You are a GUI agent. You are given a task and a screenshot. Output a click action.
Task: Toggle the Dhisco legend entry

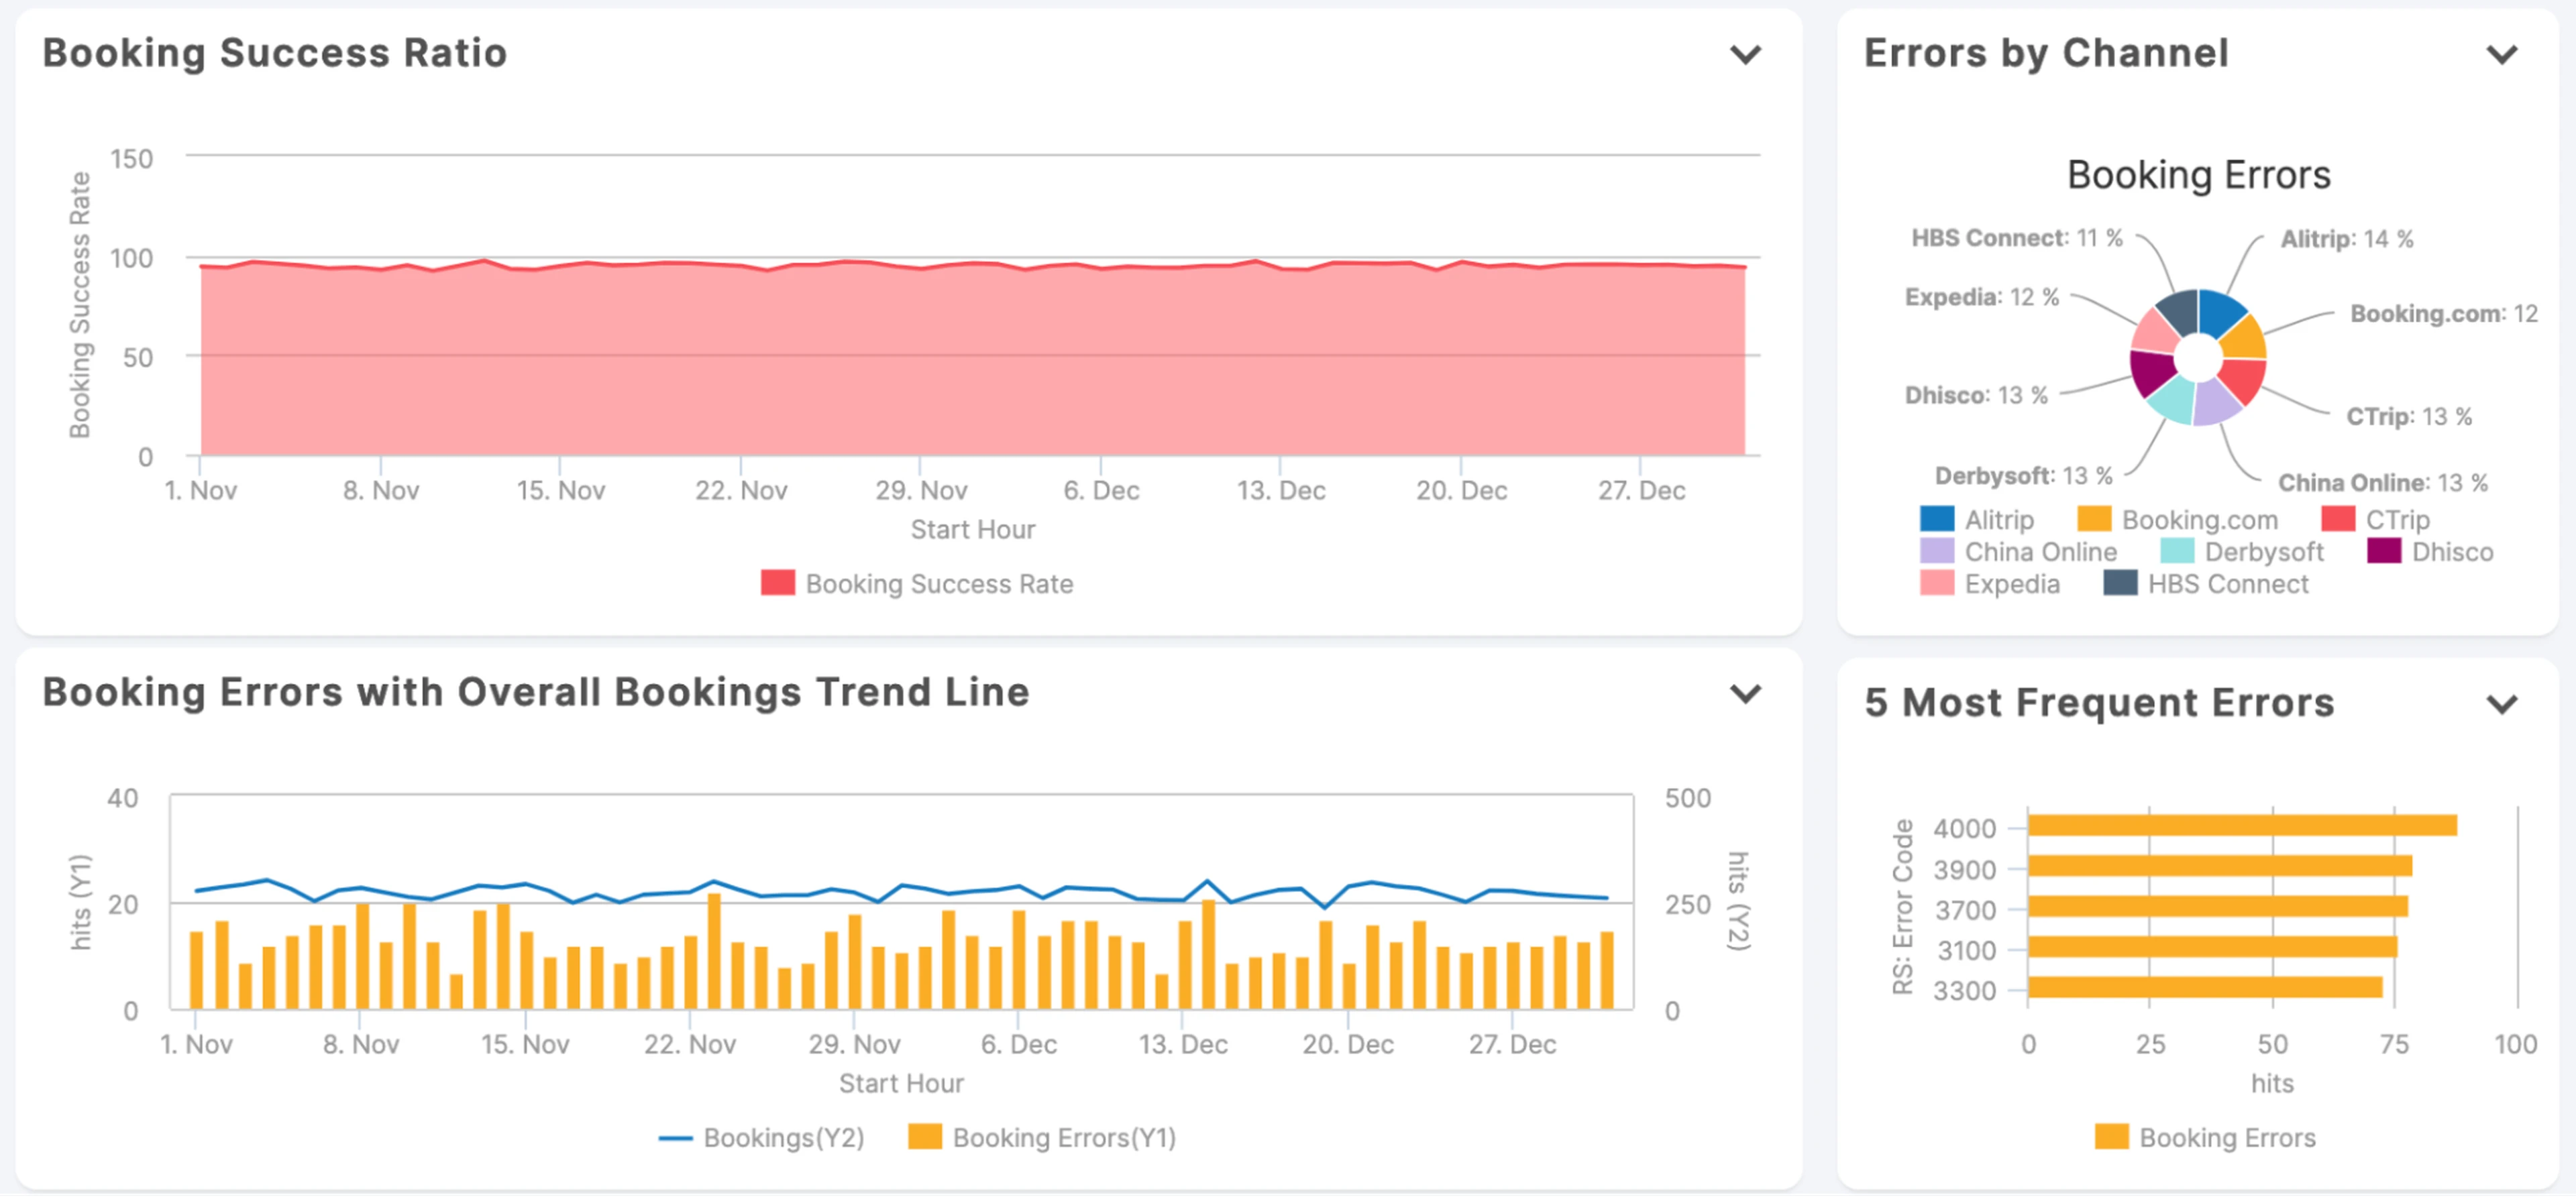point(2430,552)
